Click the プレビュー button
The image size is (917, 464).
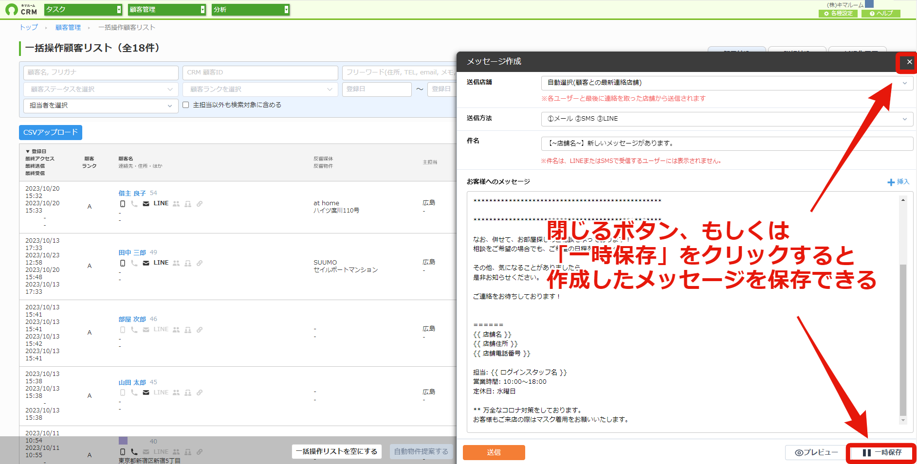(x=817, y=452)
